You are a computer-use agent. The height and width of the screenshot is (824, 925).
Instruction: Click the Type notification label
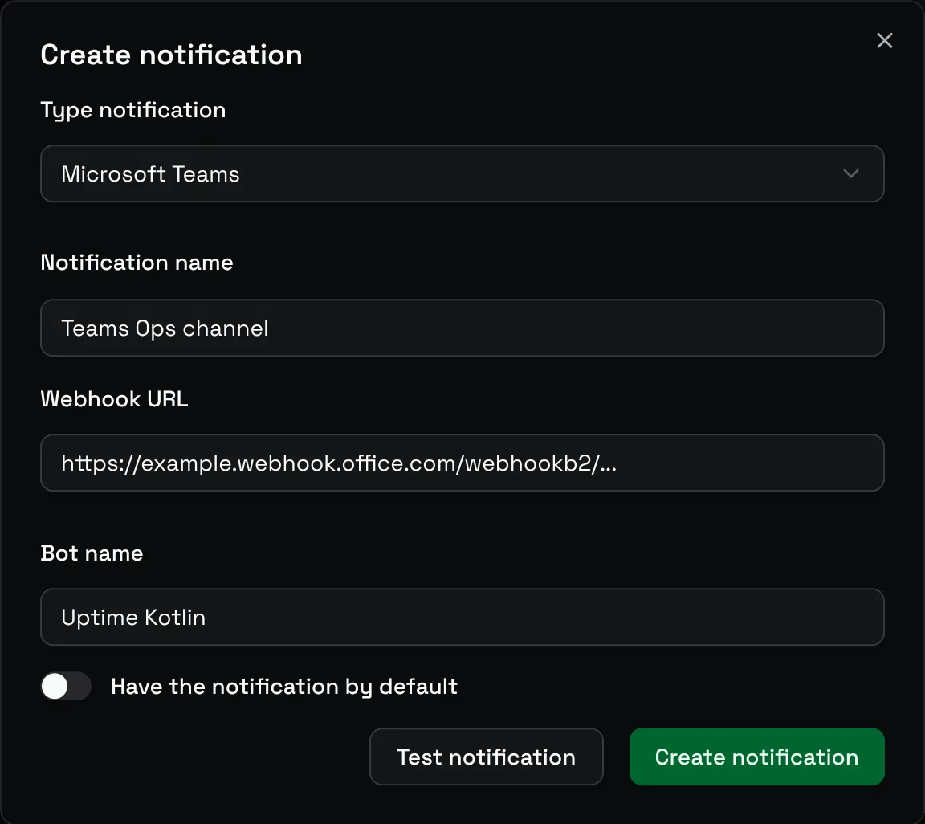(x=132, y=110)
